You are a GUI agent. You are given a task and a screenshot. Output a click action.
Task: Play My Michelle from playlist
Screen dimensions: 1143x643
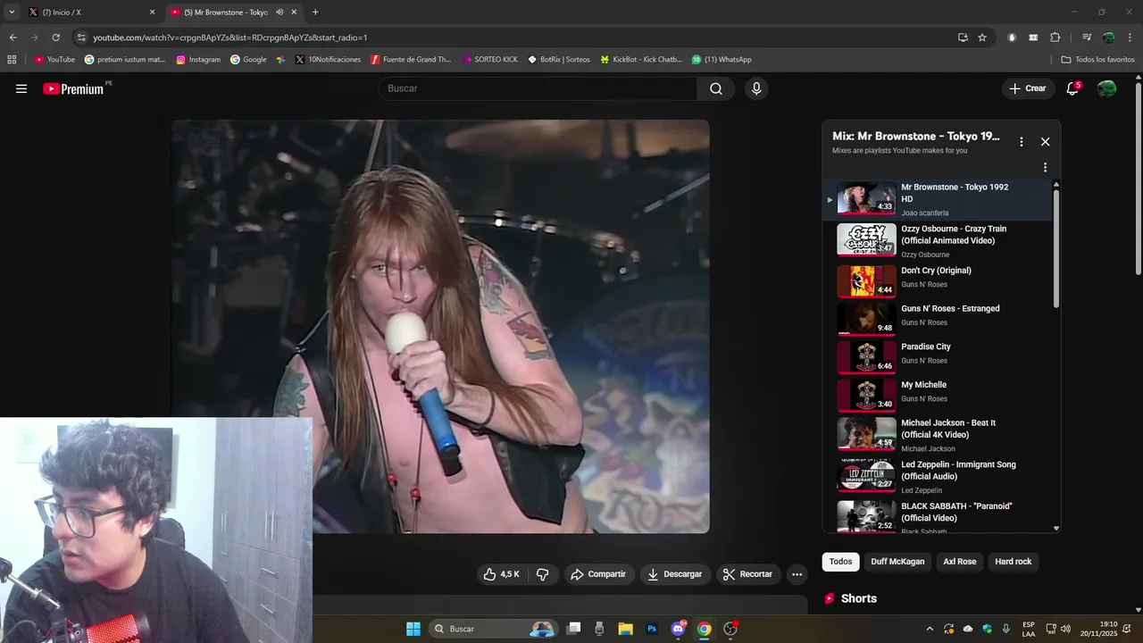point(938,395)
